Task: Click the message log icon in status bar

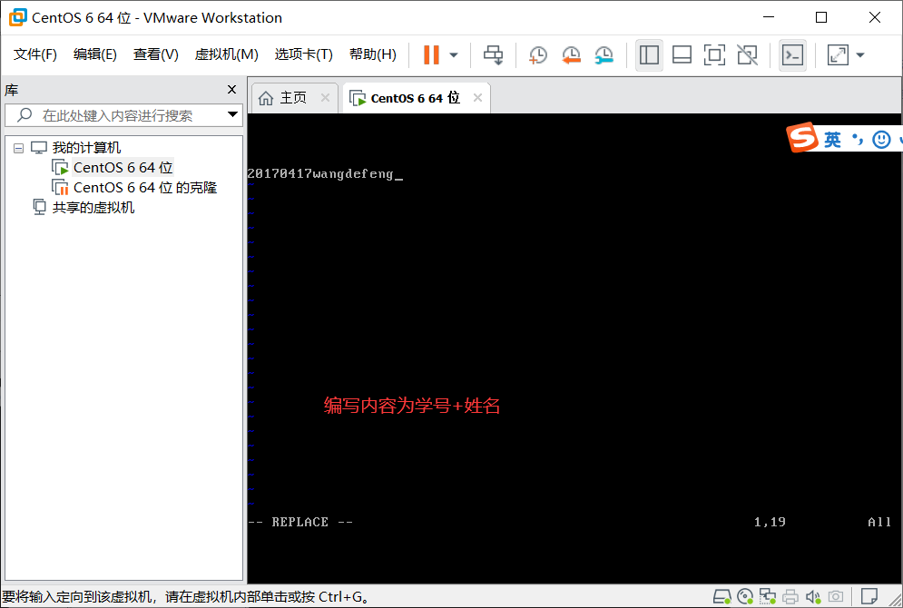Action: (x=869, y=596)
